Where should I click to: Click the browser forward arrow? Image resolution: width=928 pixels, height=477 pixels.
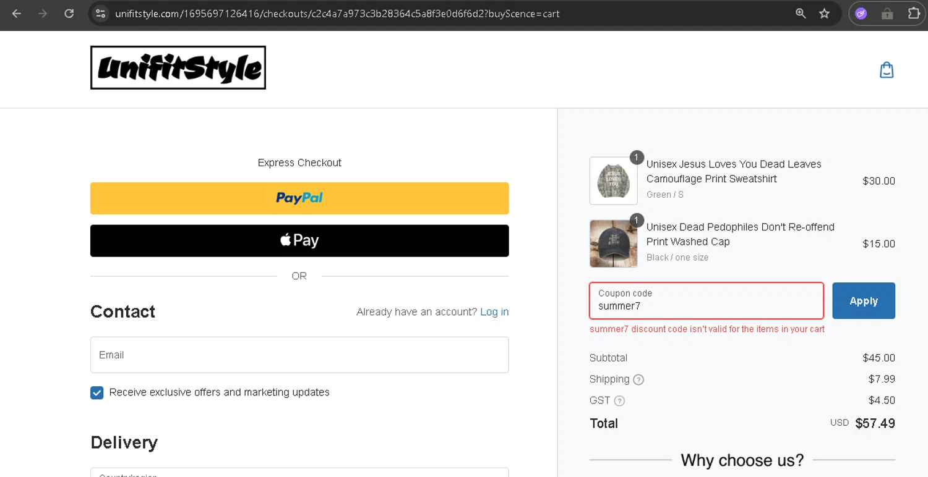click(43, 13)
